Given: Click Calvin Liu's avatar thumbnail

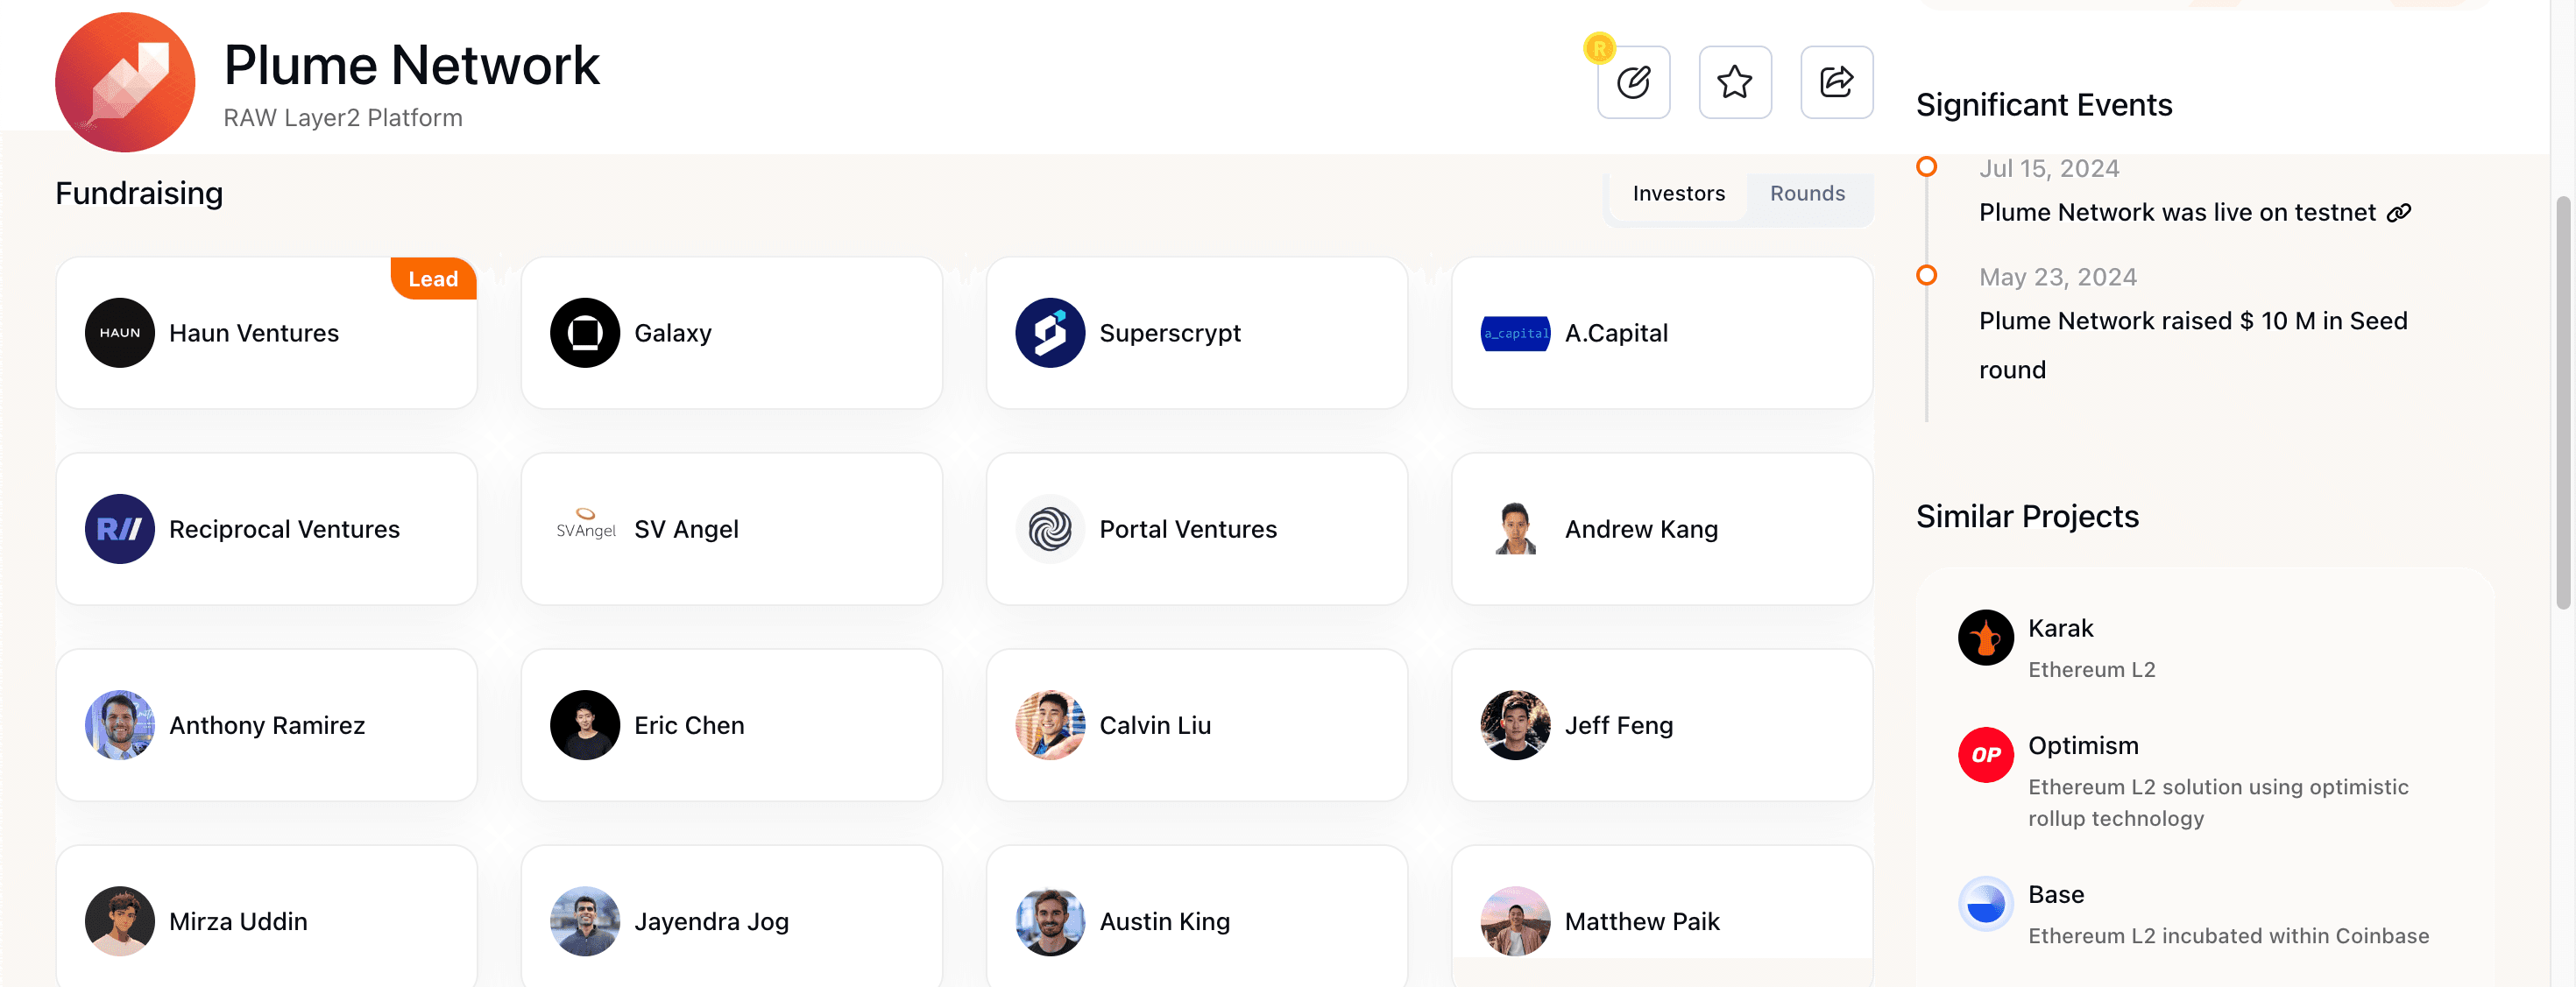Looking at the screenshot, I should tap(1050, 725).
